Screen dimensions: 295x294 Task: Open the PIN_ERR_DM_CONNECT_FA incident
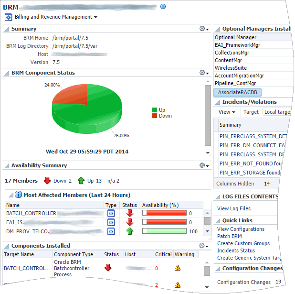coord(253,145)
